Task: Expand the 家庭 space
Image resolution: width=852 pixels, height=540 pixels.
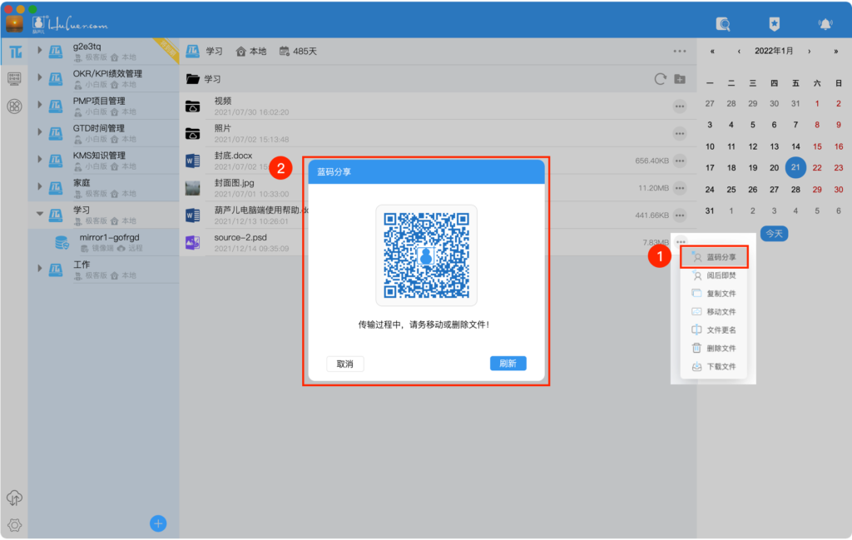Action: click(x=40, y=186)
